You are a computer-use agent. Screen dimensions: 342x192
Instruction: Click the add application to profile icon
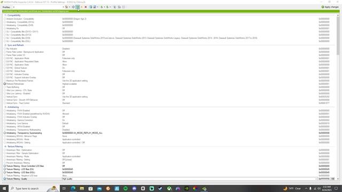(91, 7)
